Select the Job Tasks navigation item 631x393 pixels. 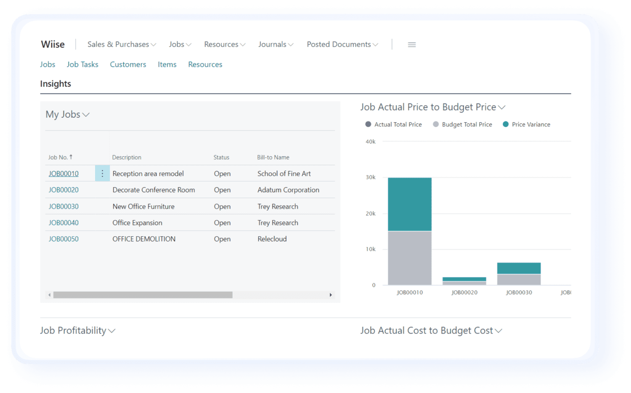click(x=82, y=64)
